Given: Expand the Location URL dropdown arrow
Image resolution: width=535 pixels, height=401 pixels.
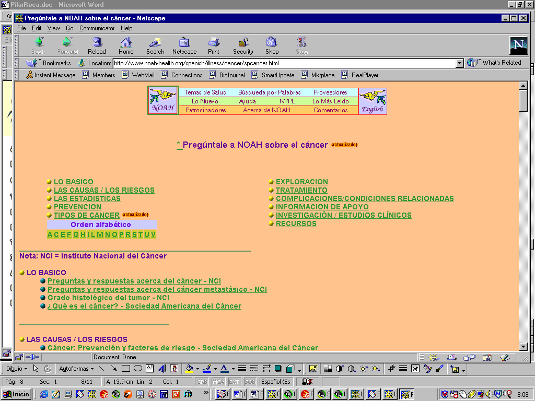Looking at the screenshot, I should (x=460, y=63).
